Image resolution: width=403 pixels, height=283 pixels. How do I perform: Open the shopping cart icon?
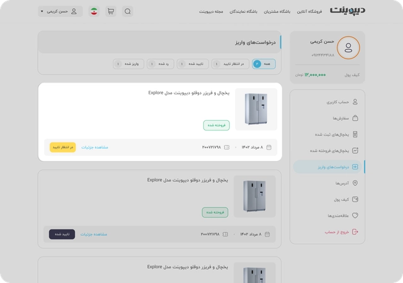coord(111,11)
